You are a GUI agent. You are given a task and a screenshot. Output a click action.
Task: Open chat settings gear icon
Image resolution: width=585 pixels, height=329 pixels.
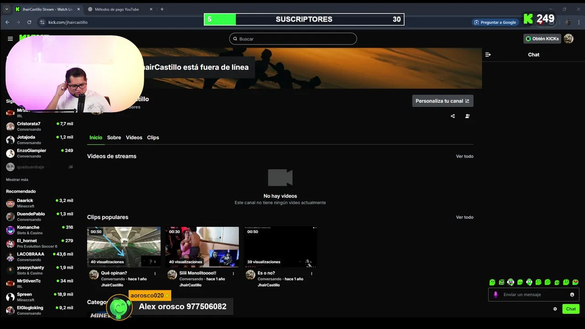pyautogui.click(x=555, y=309)
